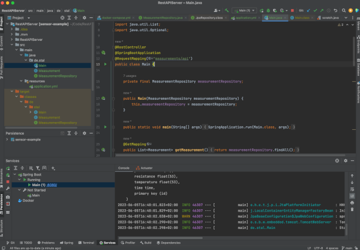Screen dimensions: 360x250
Task: Switch to the application.yml editor tab
Action: (x=245, y=19)
